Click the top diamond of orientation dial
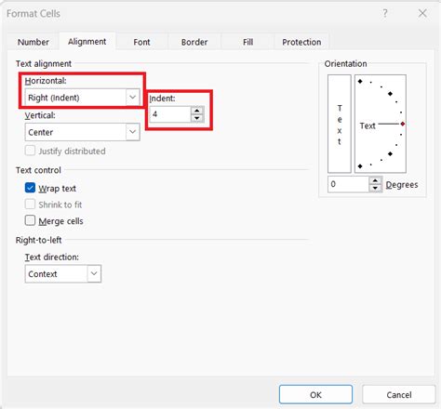The width and height of the screenshot is (441, 409). coord(360,82)
